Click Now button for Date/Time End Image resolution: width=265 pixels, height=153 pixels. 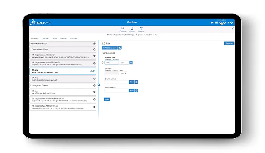click(131, 91)
